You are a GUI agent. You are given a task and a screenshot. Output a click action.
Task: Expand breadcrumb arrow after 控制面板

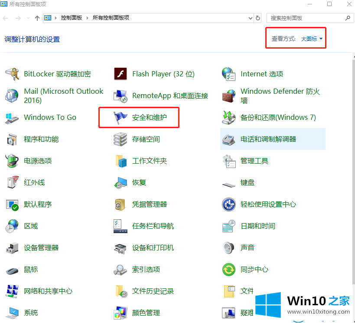87,18
